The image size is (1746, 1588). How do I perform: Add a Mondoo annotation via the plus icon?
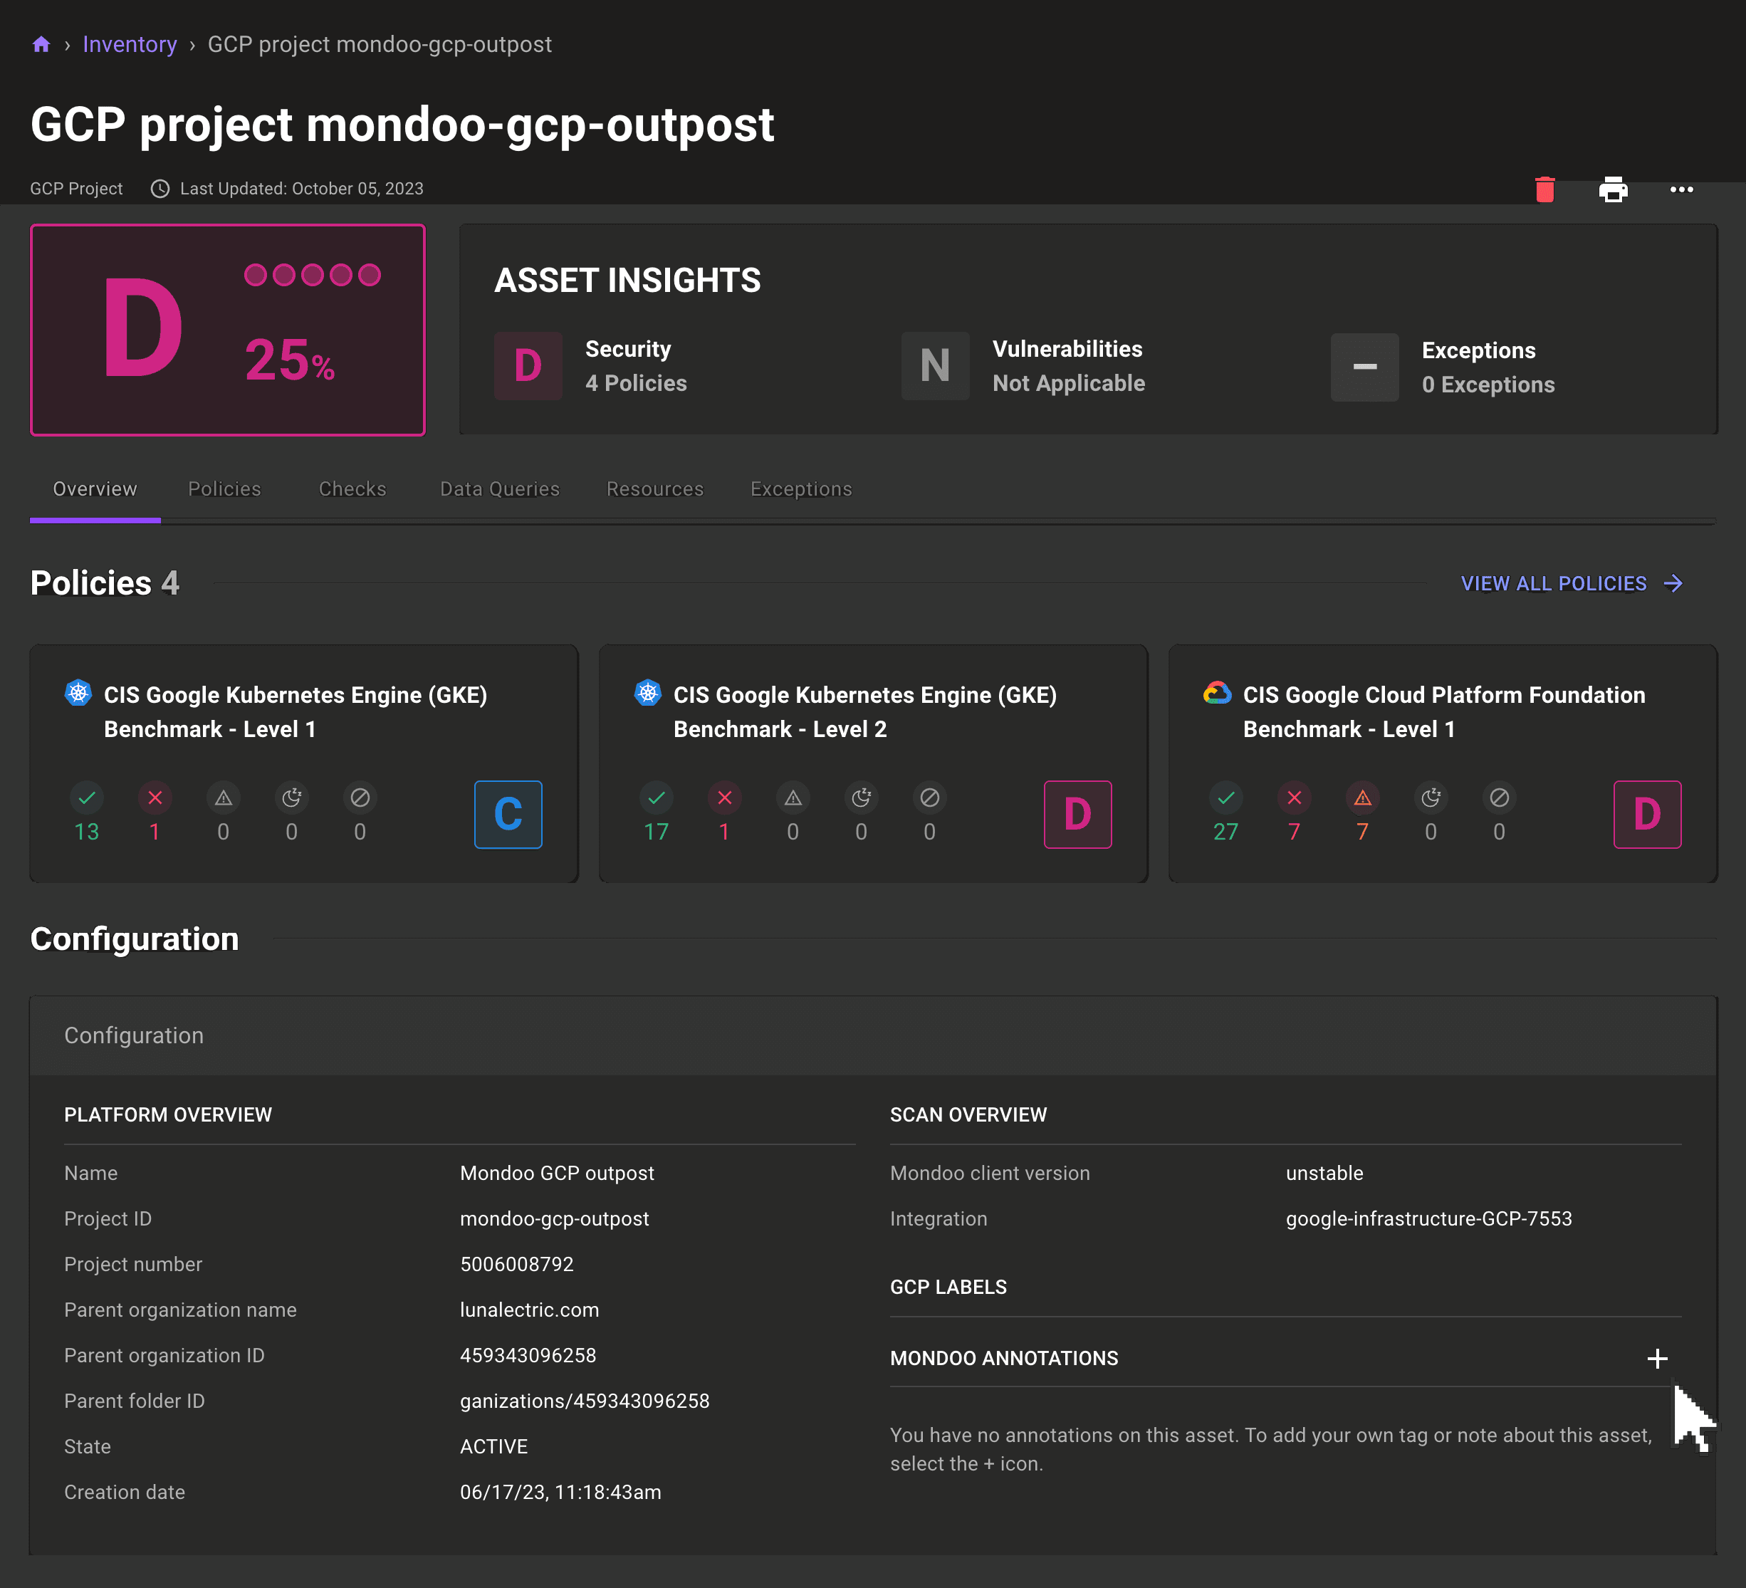pyautogui.click(x=1658, y=1359)
